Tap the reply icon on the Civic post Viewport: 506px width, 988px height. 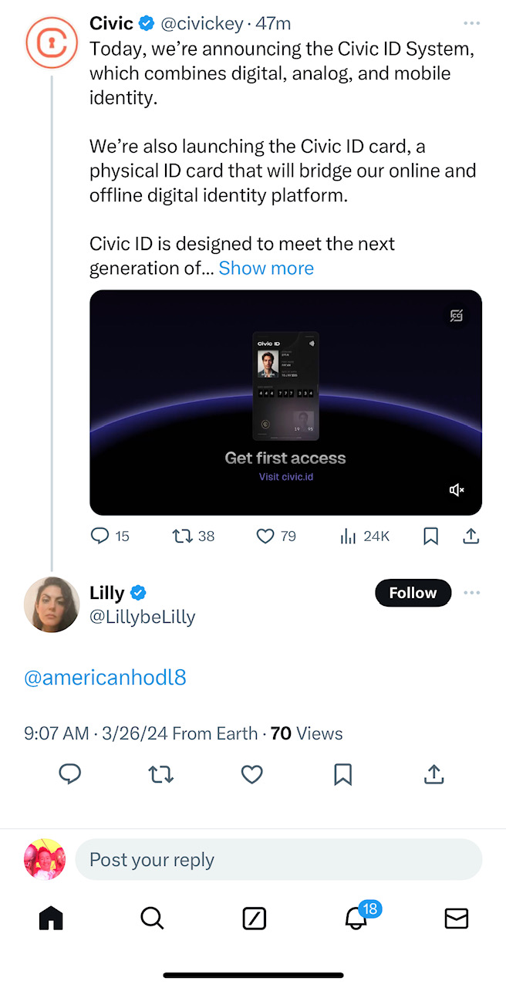pyautogui.click(x=100, y=536)
